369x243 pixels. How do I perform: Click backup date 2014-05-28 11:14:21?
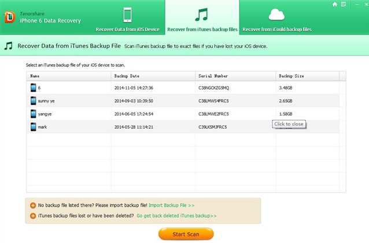(x=134, y=127)
